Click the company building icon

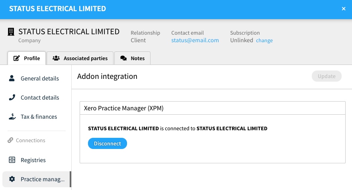click(x=11, y=32)
